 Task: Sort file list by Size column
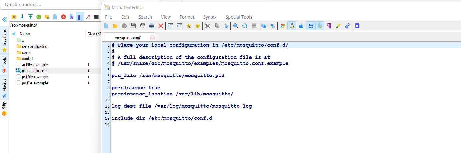pyautogui.click(x=94, y=34)
